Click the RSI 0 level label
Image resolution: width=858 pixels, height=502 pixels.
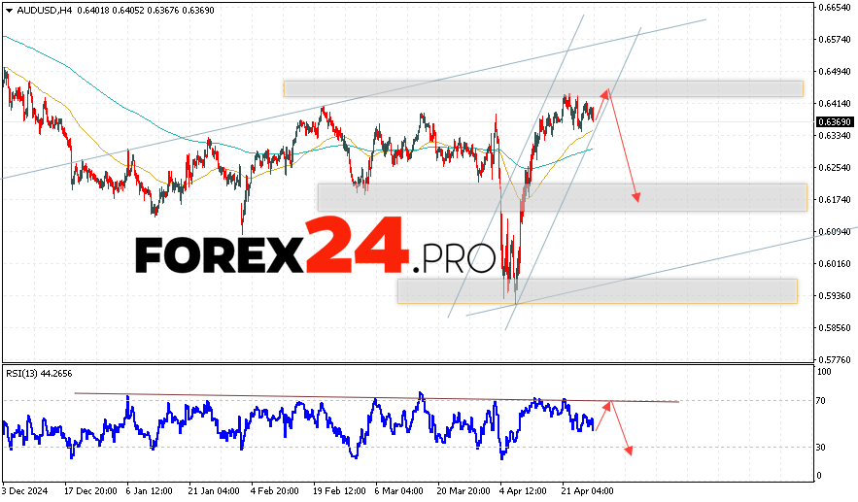point(819,475)
